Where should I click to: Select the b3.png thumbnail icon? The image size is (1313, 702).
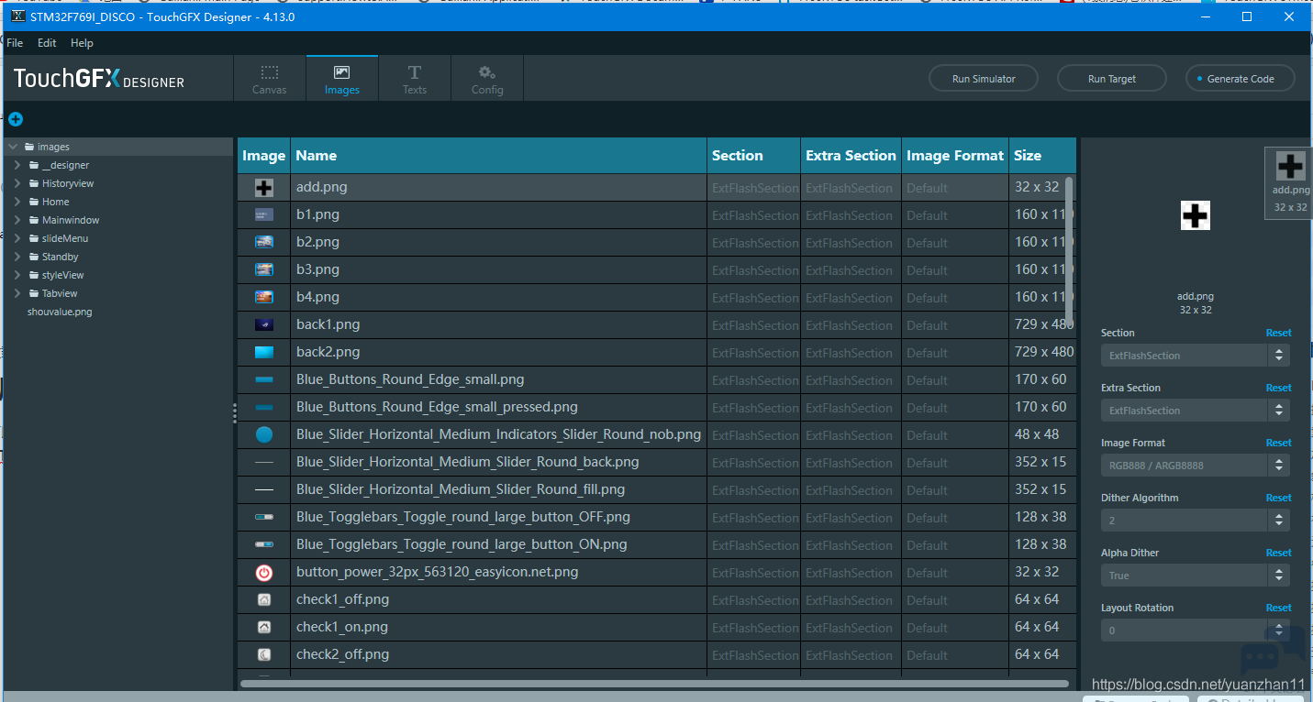click(x=264, y=269)
